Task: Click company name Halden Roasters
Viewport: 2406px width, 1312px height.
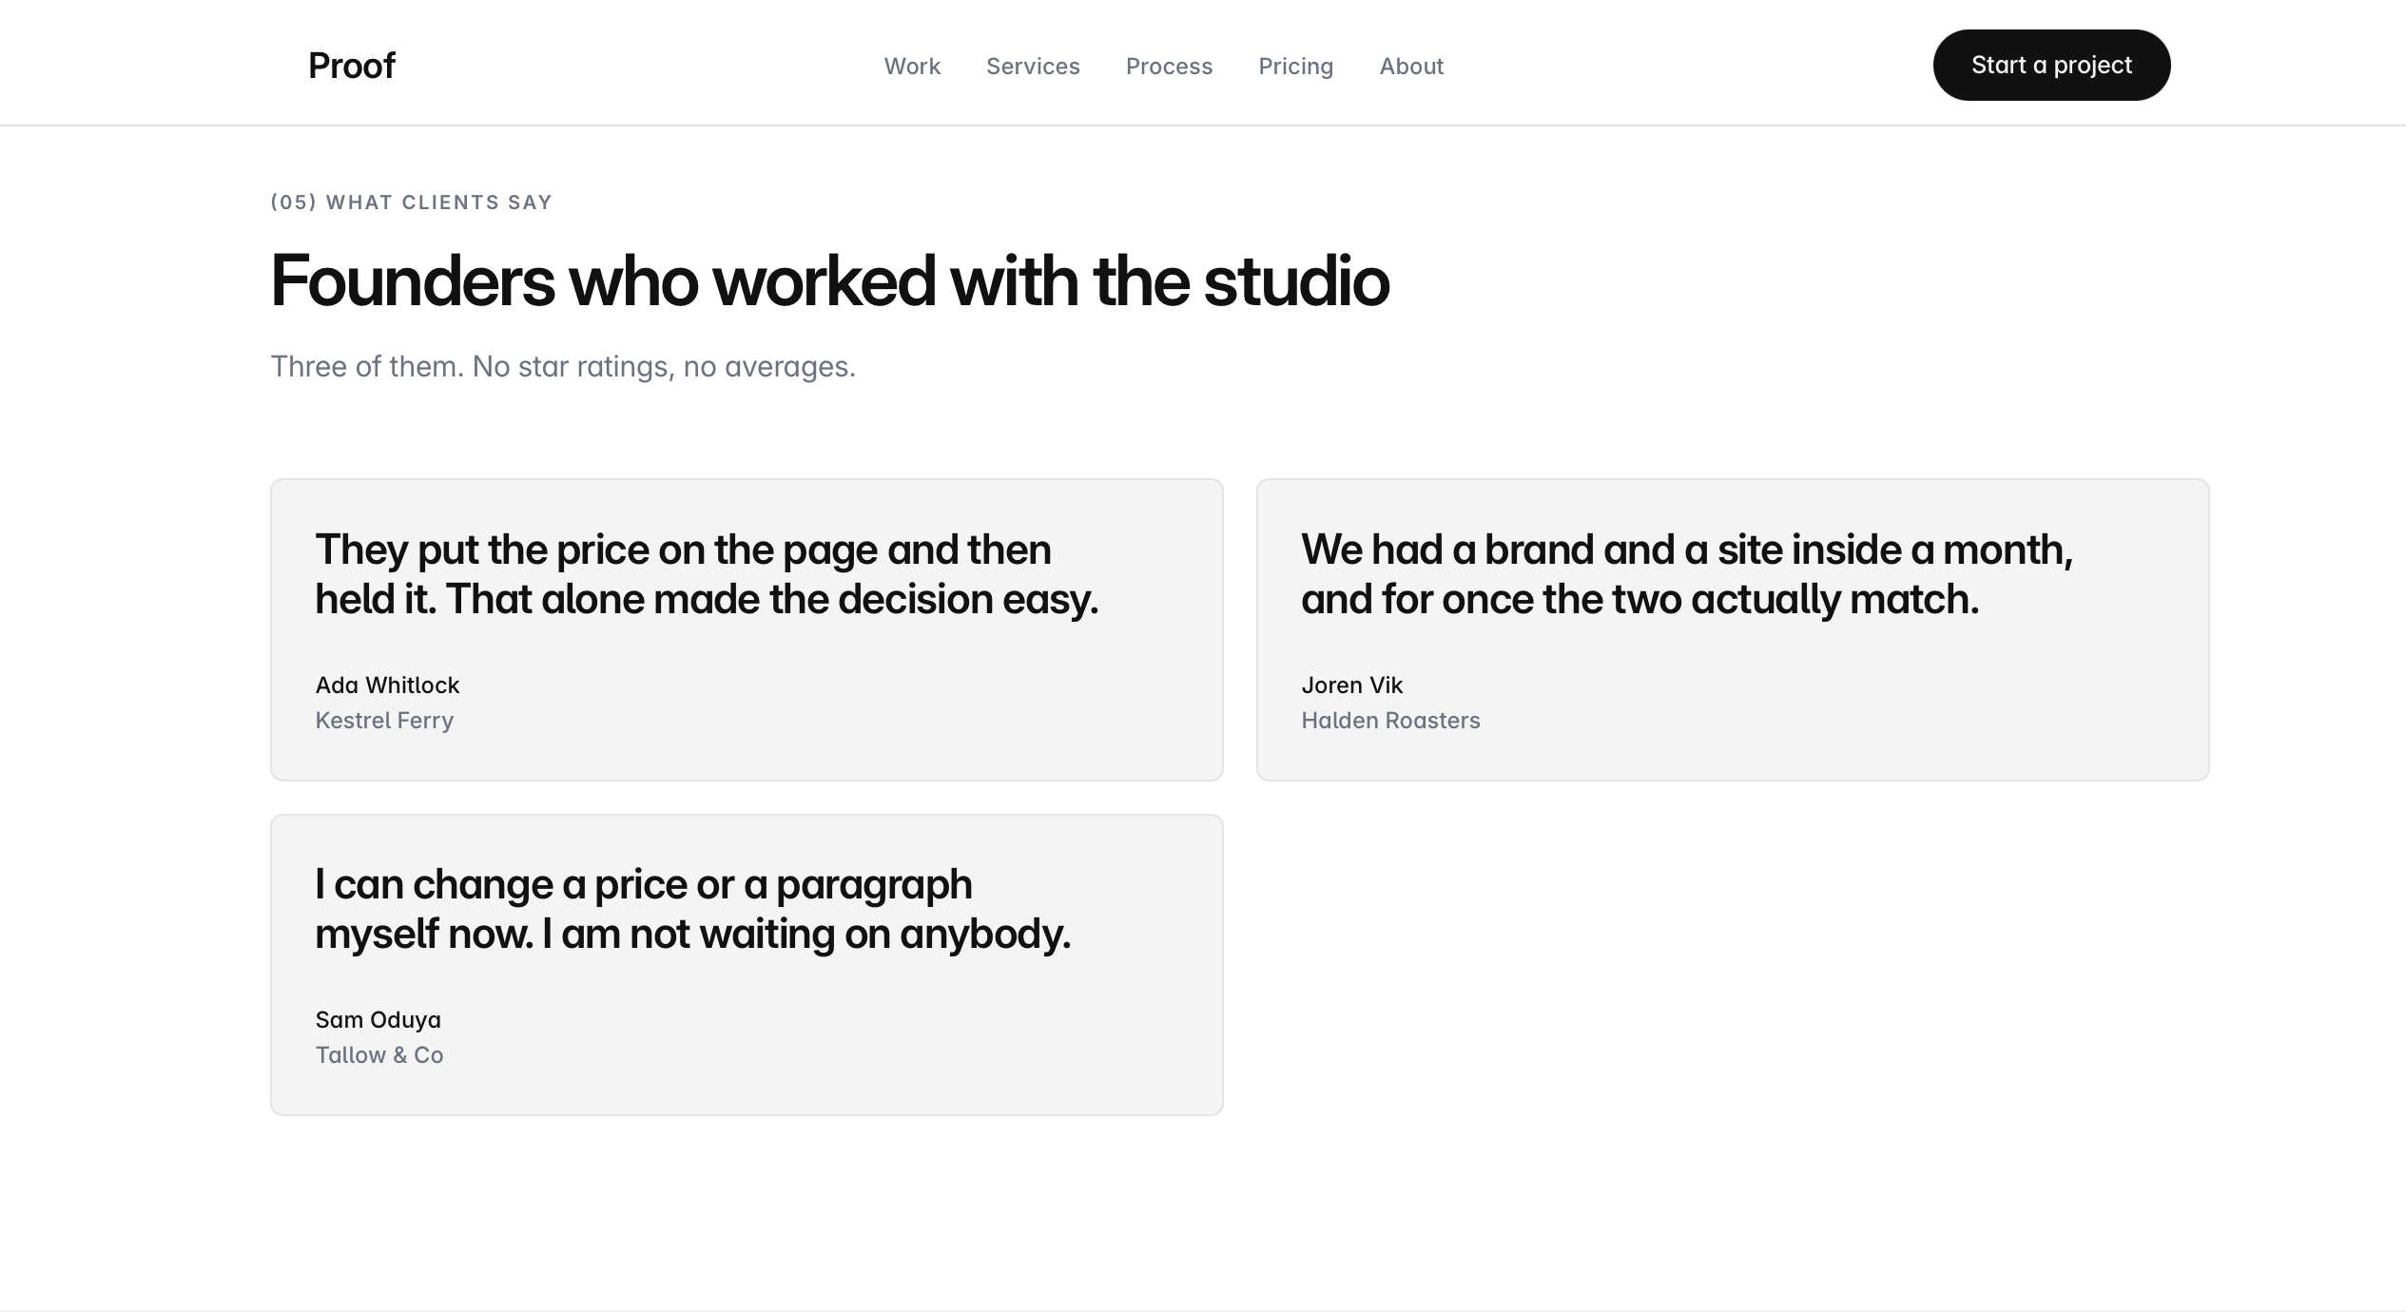Action: (x=1390, y=721)
